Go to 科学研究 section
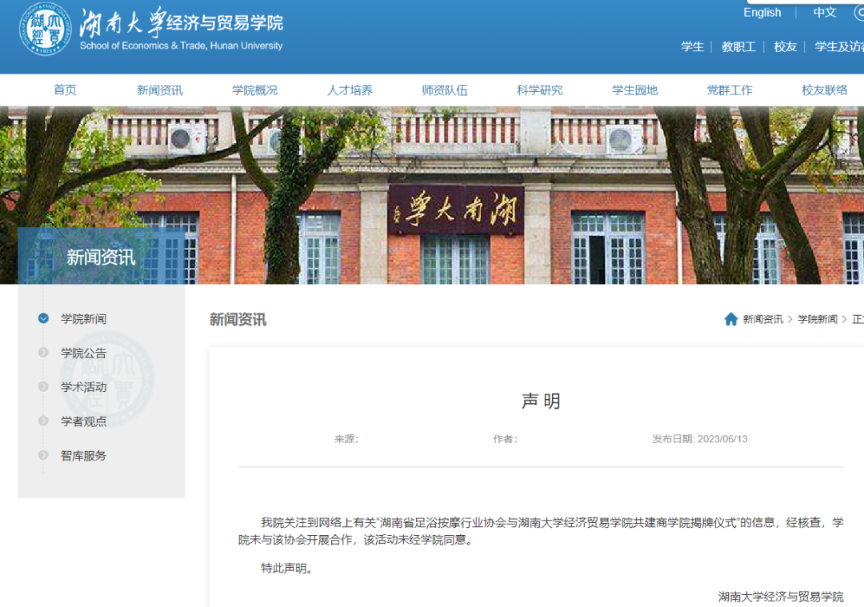This screenshot has height=607, width=864. click(539, 90)
